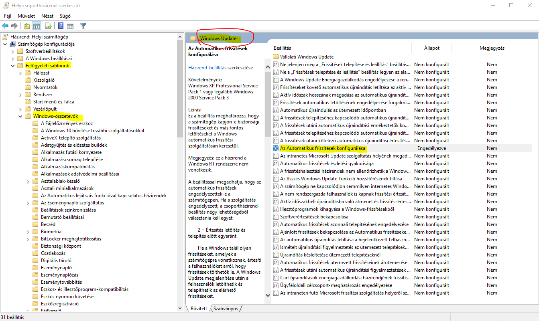Click the Házirend: Helyi számítógép root icon
539x321 pixels.
pyautogui.click(x=5, y=37)
